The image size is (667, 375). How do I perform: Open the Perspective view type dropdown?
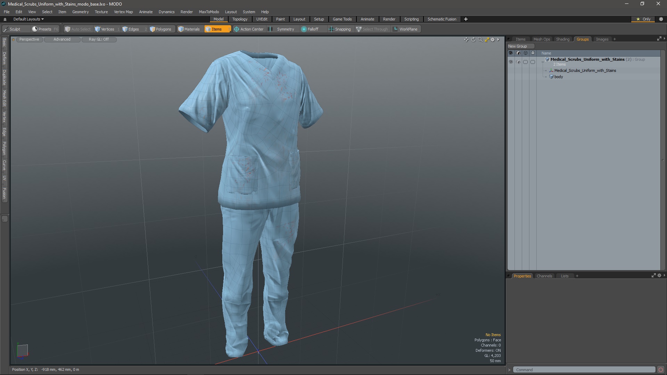coord(29,40)
